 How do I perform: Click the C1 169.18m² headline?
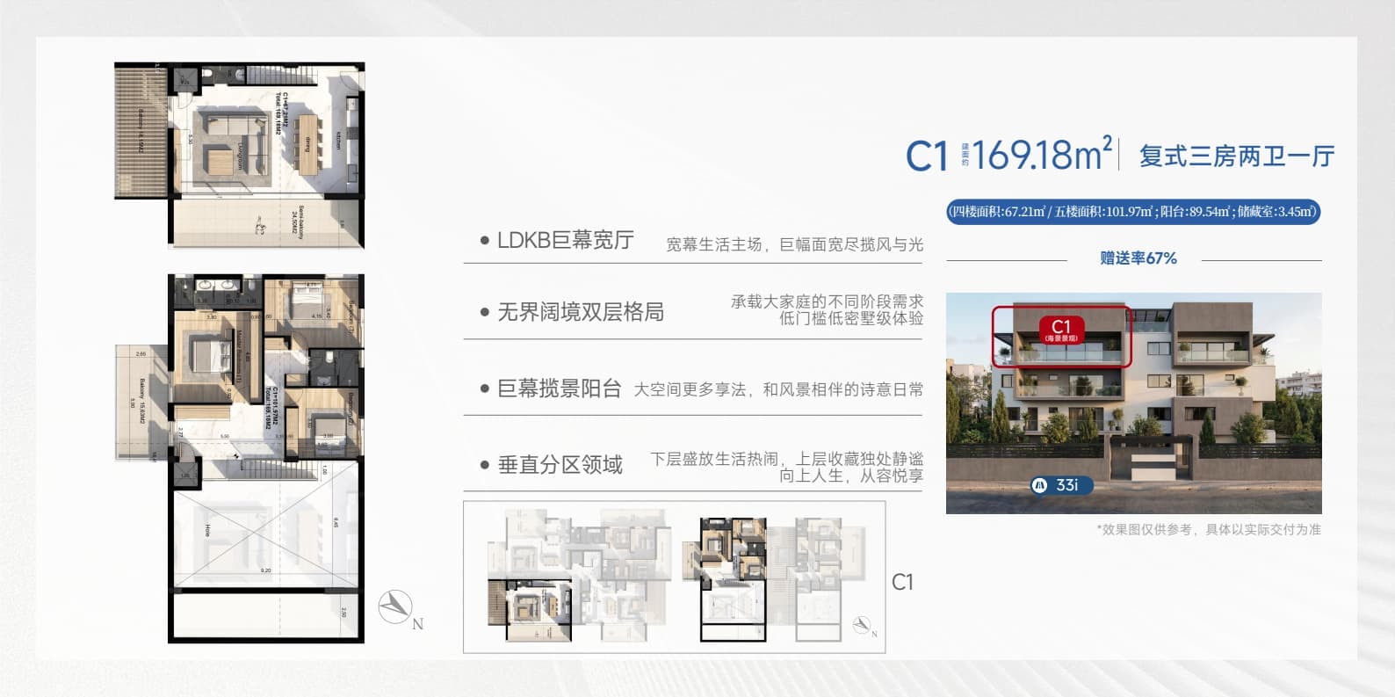pyautogui.click(x=1009, y=156)
